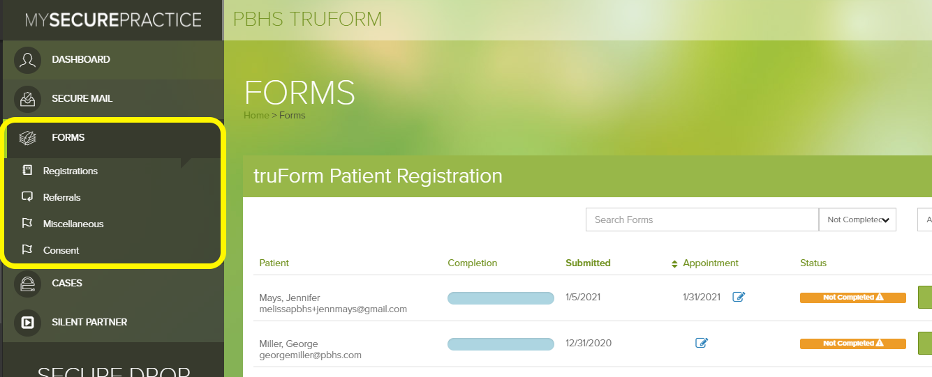This screenshot has height=377, width=932.
Task: Click Jennifer Mays completion progress bar
Action: coord(501,298)
